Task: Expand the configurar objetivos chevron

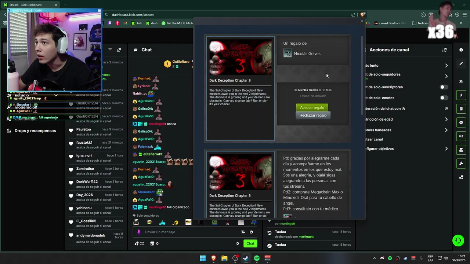Action: 446,149
